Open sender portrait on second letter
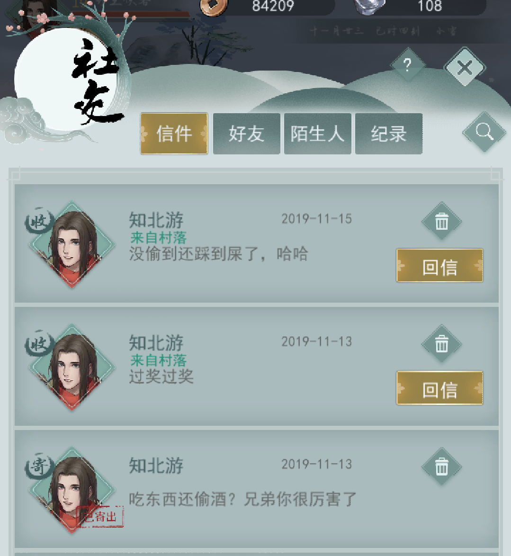The width and height of the screenshot is (511, 556). coord(72,368)
